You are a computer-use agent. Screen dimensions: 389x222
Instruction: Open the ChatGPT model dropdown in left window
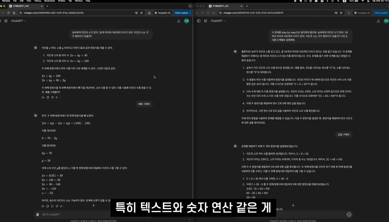tap(19, 21)
